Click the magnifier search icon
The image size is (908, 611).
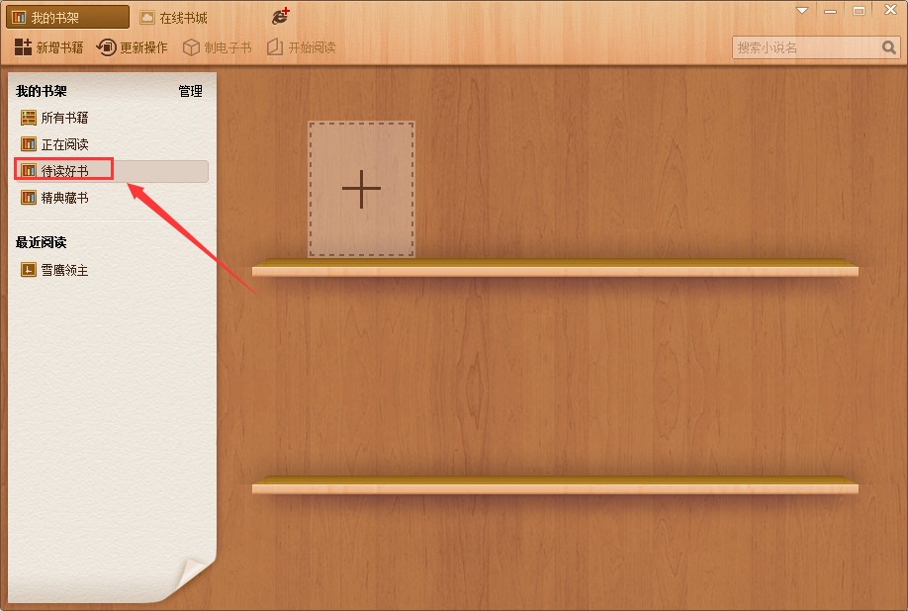(x=889, y=47)
